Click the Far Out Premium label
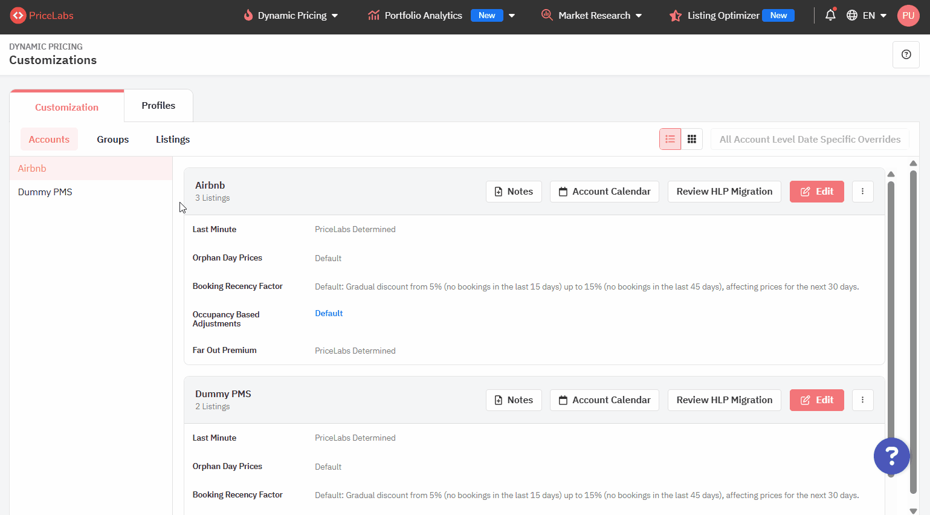Viewport: 930px width, 515px height. 225,350
